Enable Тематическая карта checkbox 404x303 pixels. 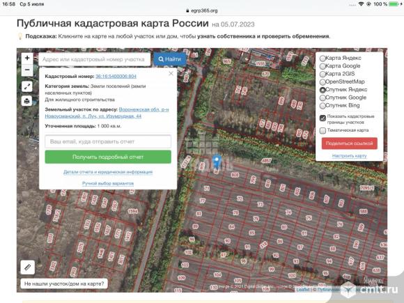pyautogui.click(x=323, y=131)
